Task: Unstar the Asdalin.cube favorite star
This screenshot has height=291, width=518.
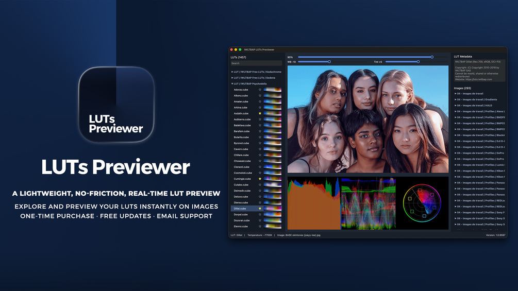Action: point(260,113)
